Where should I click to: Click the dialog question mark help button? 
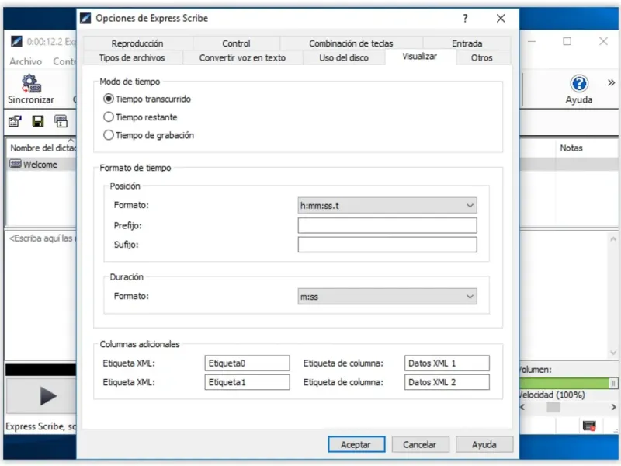(465, 18)
